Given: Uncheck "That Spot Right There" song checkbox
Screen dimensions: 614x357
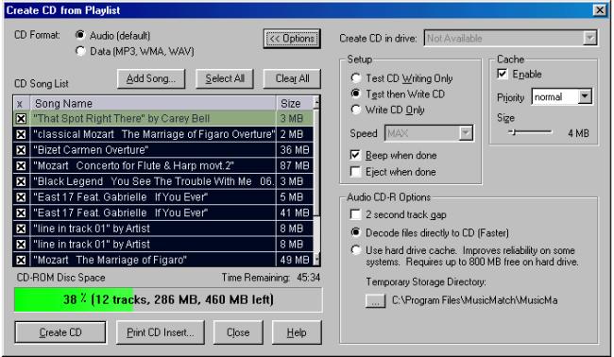Looking at the screenshot, I should coord(21,119).
